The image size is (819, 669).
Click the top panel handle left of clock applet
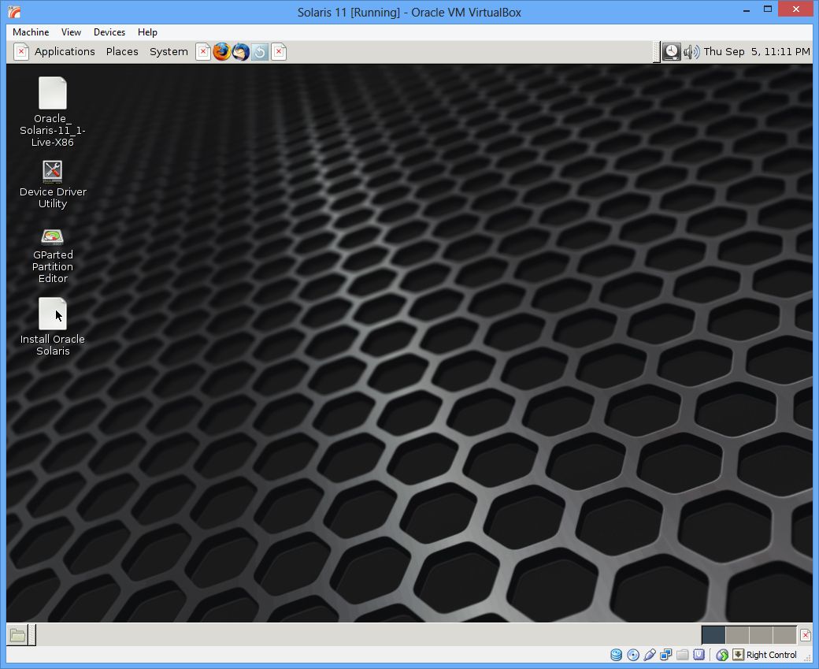pos(657,52)
